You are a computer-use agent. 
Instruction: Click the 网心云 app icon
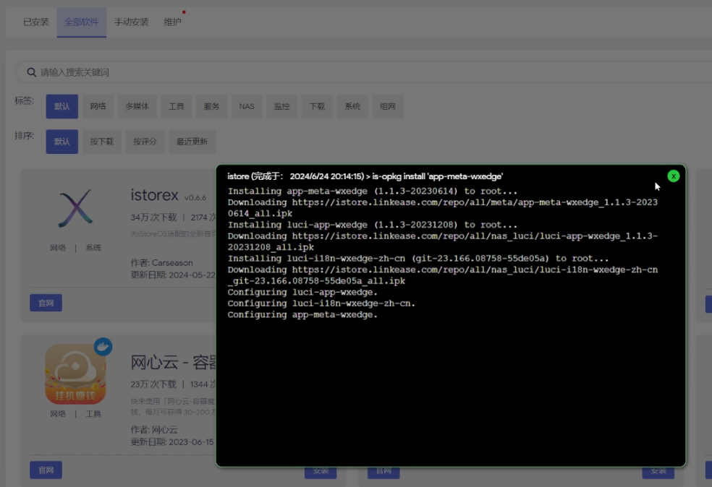[75, 374]
